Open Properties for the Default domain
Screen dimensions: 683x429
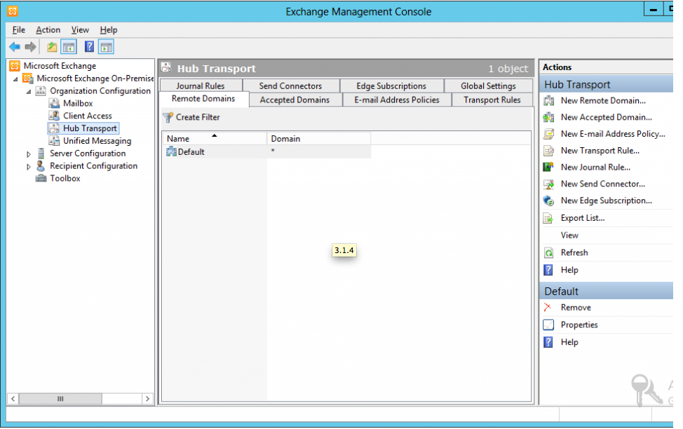[579, 325]
